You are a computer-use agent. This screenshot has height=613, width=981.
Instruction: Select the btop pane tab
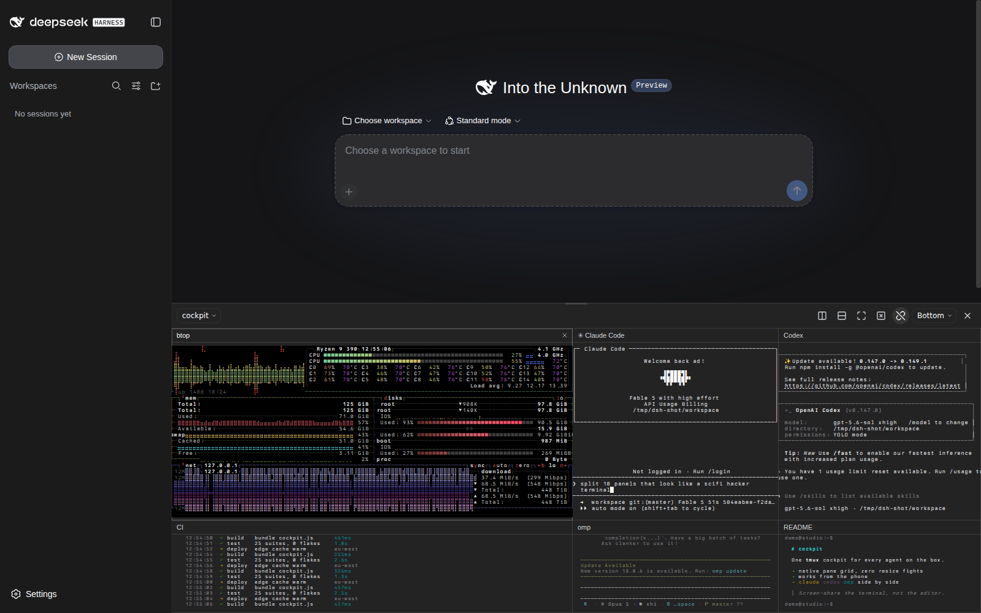(x=183, y=335)
